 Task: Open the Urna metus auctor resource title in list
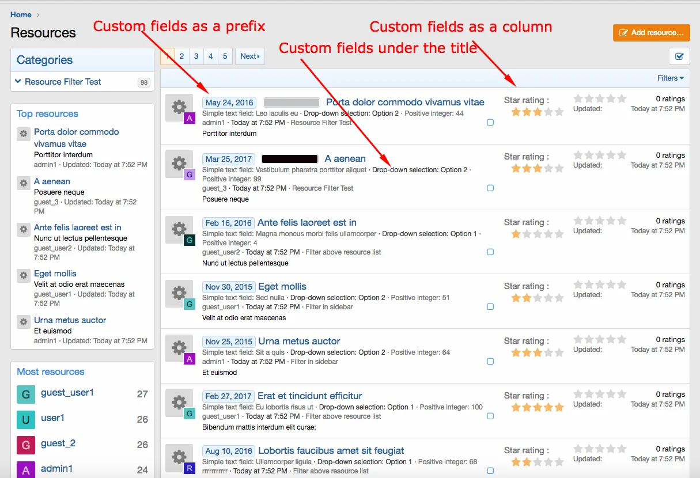click(x=299, y=341)
